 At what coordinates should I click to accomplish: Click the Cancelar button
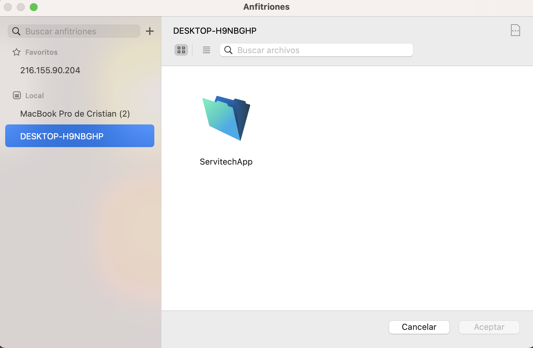point(419,327)
